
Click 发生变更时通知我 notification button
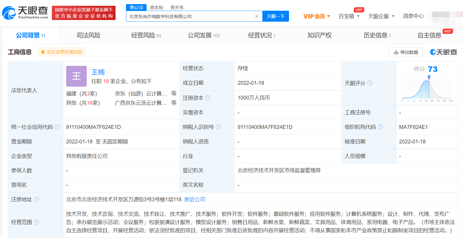(x=62, y=52)
